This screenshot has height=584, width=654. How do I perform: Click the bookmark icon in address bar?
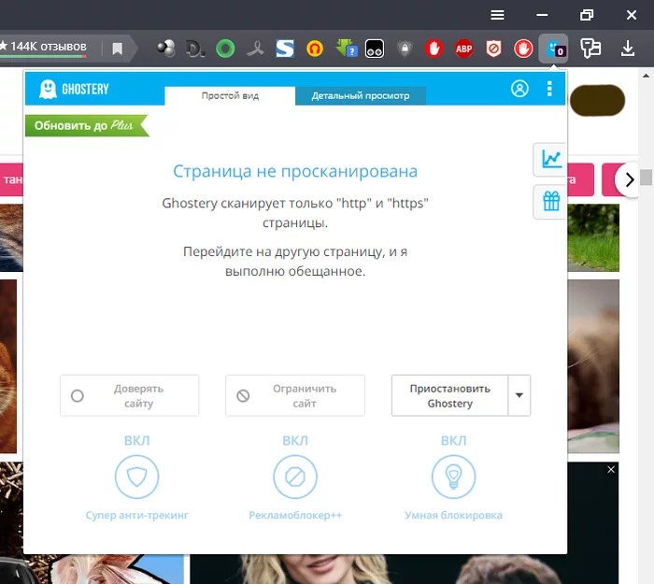[x=117, y=49]
